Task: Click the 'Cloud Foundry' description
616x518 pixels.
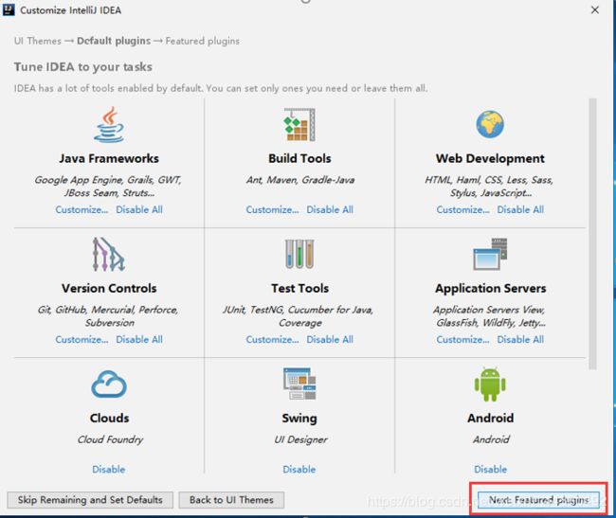Action: click(110, 439)
